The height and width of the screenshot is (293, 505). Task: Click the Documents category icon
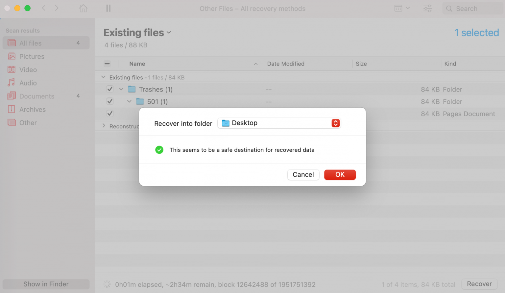pos(11,96)
